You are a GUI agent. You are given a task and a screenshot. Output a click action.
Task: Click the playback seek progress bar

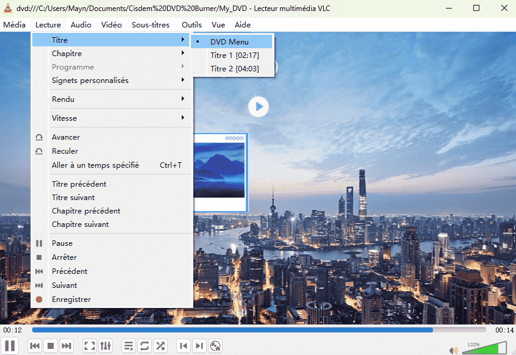259,330
